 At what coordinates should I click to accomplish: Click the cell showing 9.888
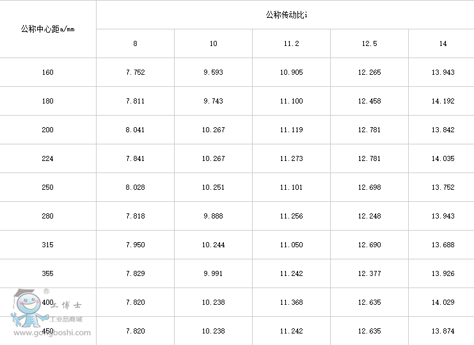tap(213, 216)
